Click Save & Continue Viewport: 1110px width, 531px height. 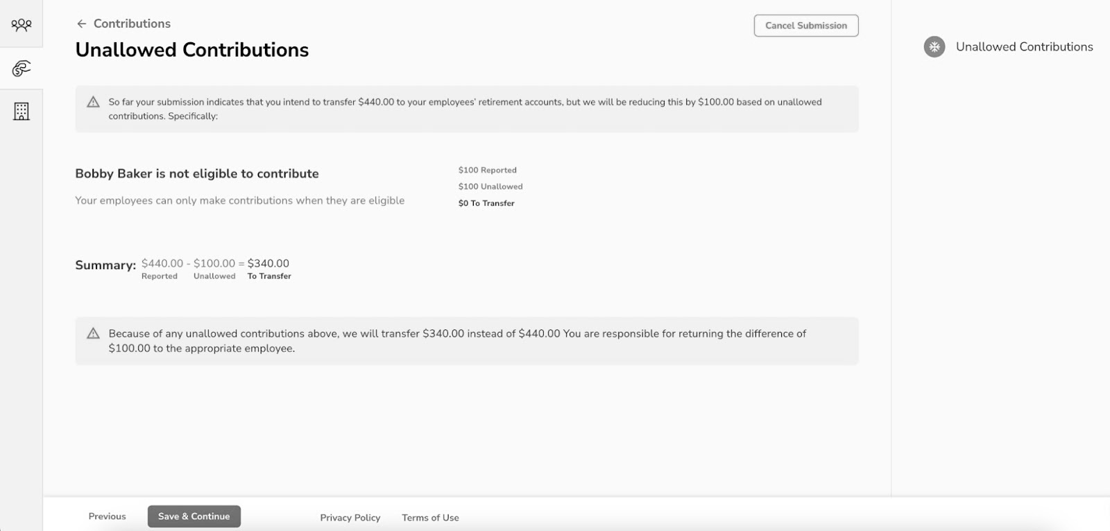pyautogui.click(x=194, y=516)
